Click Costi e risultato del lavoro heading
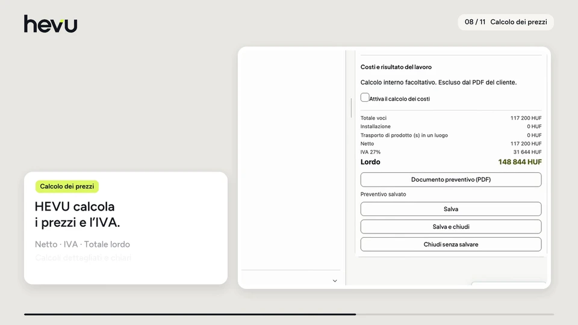This screenshot has width=578, height=325. point(396,67)
